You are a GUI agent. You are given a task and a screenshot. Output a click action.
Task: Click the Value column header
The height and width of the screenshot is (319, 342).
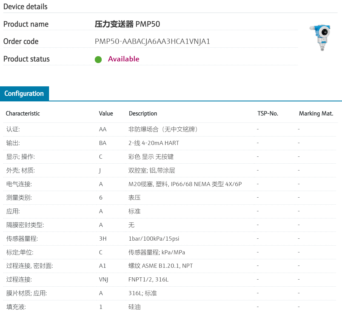click(106, 113)
